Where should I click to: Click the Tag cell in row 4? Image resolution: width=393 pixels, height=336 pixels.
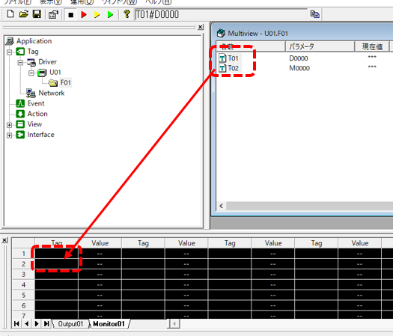pyautogui.click(x=56, y=285)
